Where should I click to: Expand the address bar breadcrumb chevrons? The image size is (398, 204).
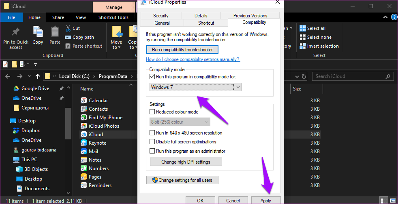54,76
